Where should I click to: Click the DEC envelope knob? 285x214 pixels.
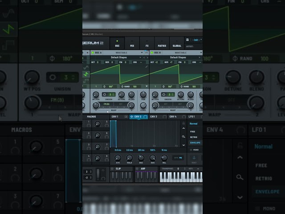[x=141, y=158]
